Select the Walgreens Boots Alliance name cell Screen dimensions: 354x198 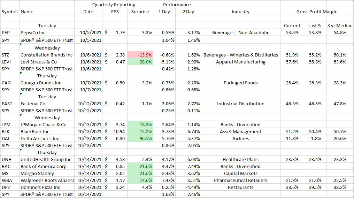(x=47, y=180)
